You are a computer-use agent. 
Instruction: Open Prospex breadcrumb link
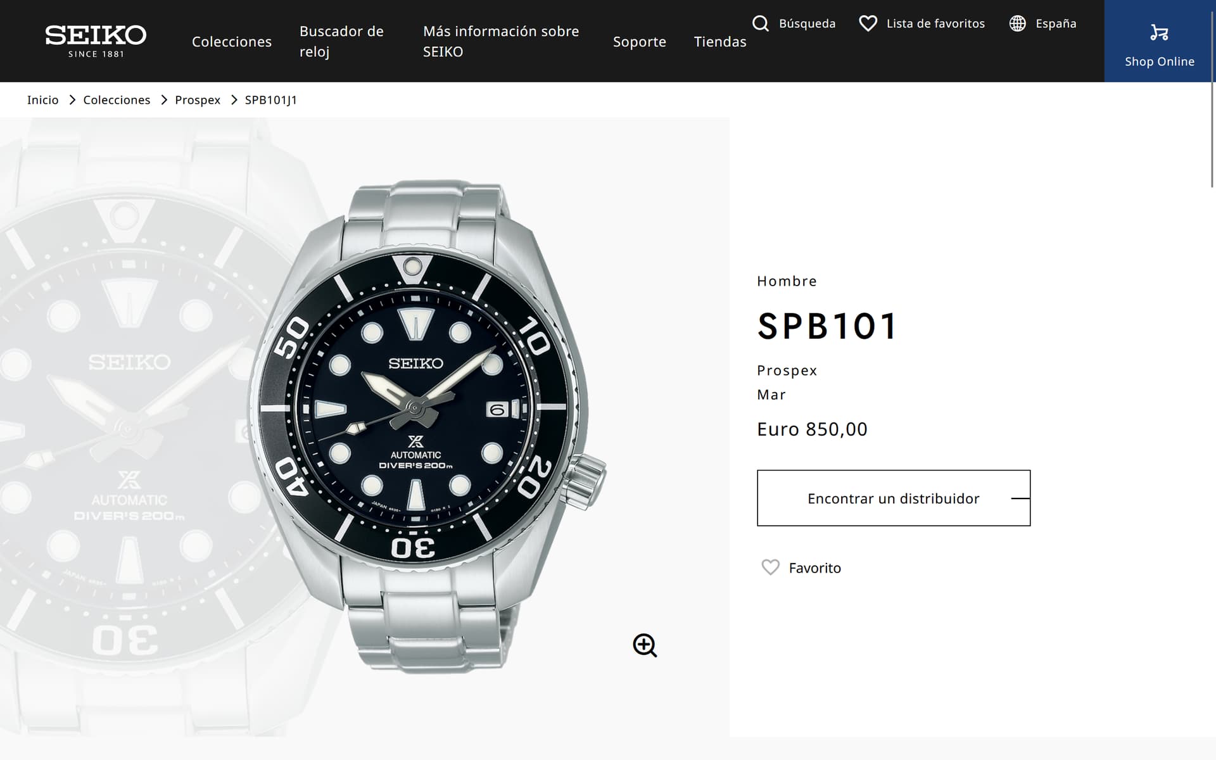point(198,100)
